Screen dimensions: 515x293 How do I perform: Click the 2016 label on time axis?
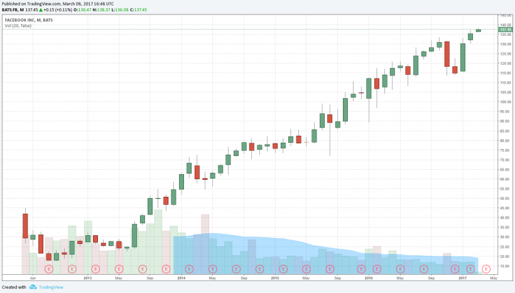369,278
